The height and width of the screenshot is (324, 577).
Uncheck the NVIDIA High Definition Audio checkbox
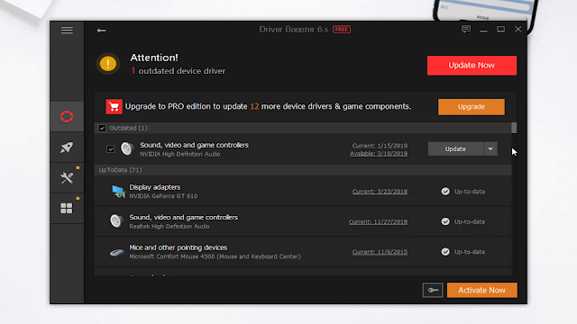tap(110, 149)
